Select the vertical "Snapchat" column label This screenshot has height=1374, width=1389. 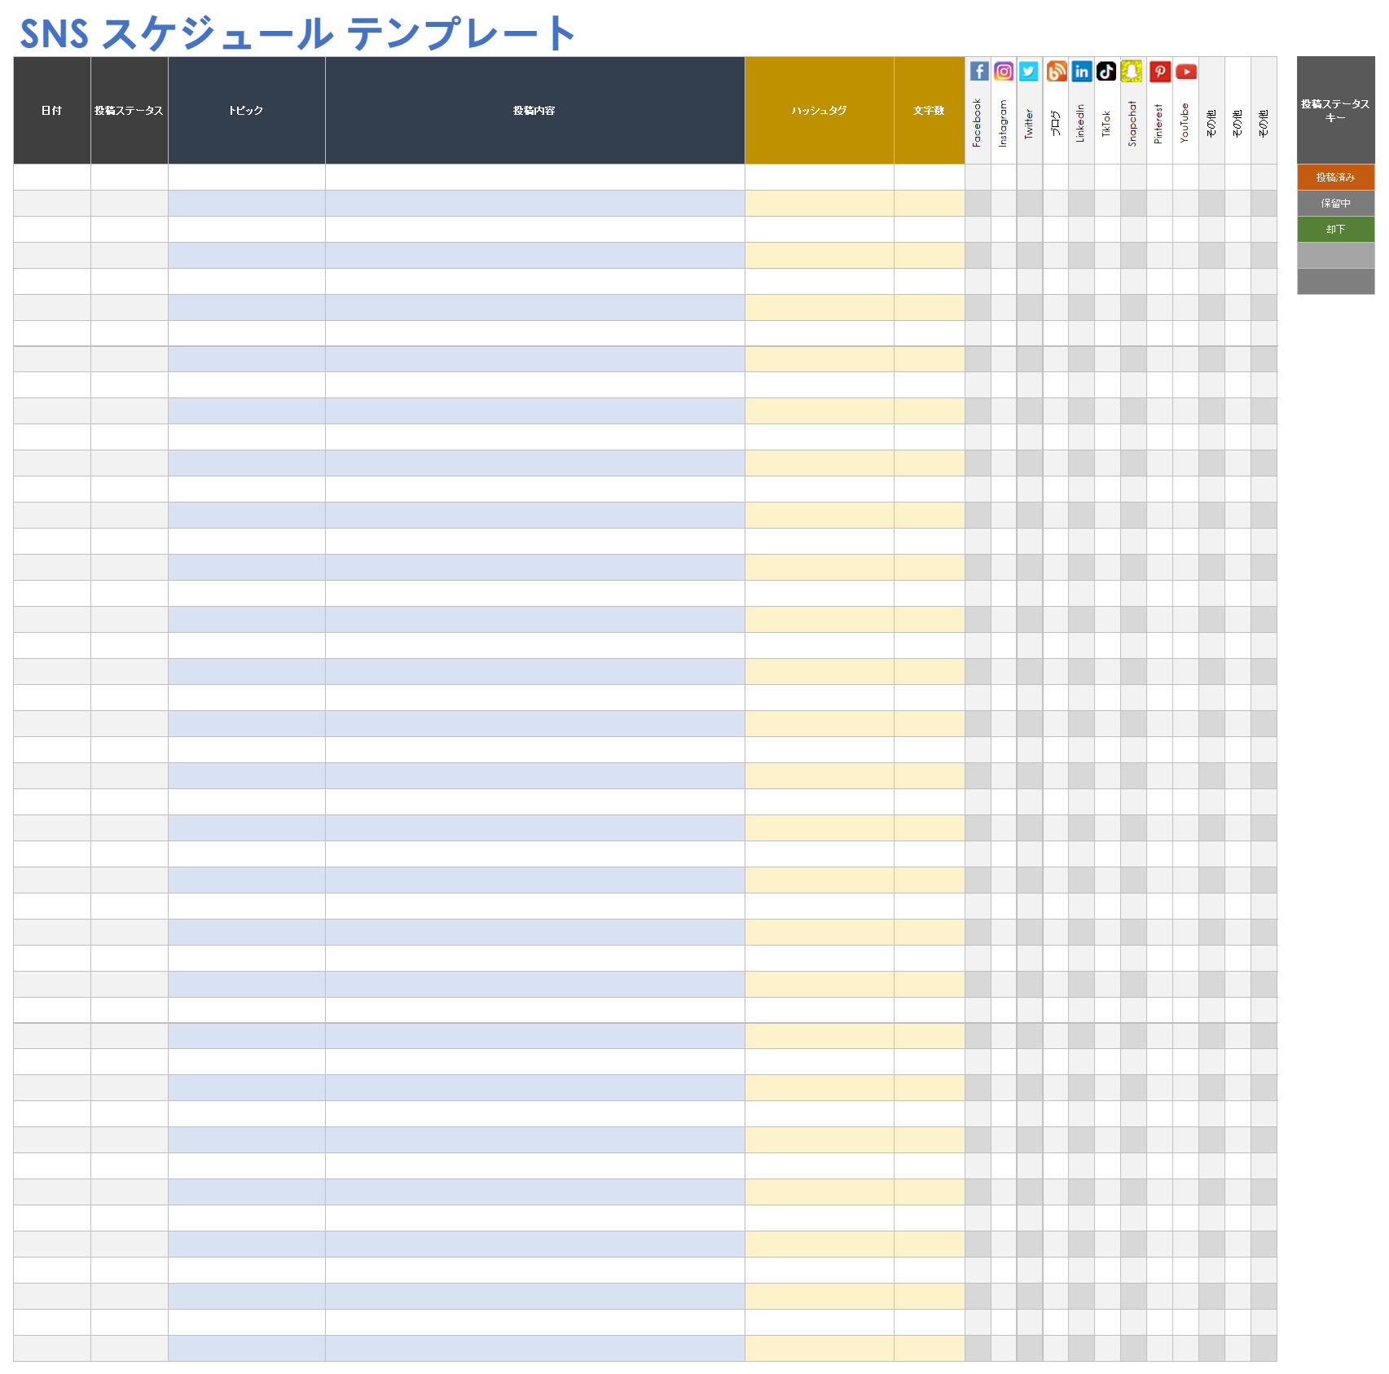[x=1132, y=124]
